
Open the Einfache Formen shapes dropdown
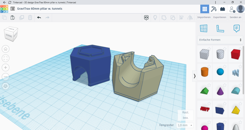220,40
